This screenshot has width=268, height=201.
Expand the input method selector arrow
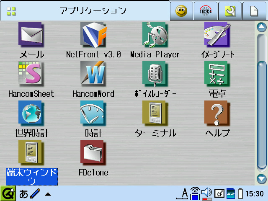click(x=48, y=194)
